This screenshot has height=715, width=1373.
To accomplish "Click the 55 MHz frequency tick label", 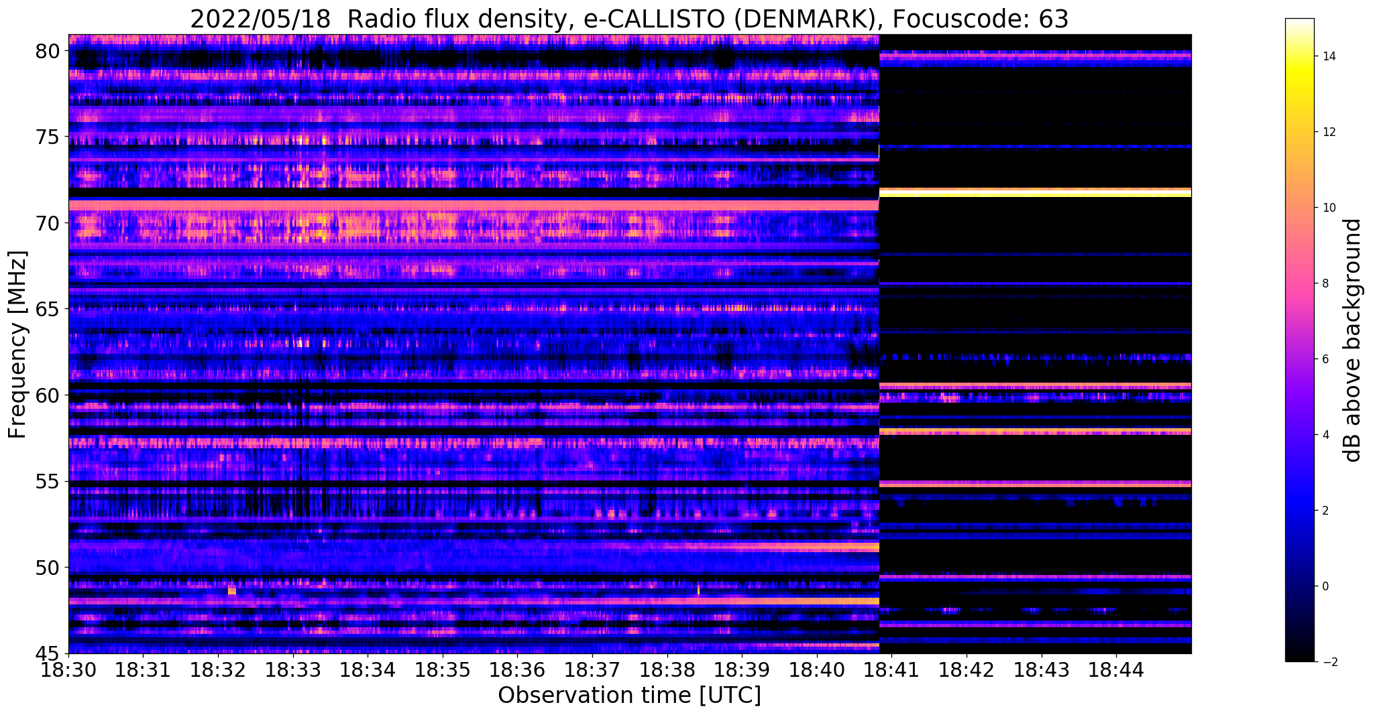I will 48,481.
